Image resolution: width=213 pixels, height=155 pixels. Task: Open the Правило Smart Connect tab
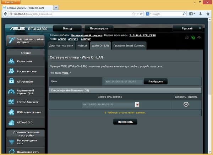click(129, 46)
